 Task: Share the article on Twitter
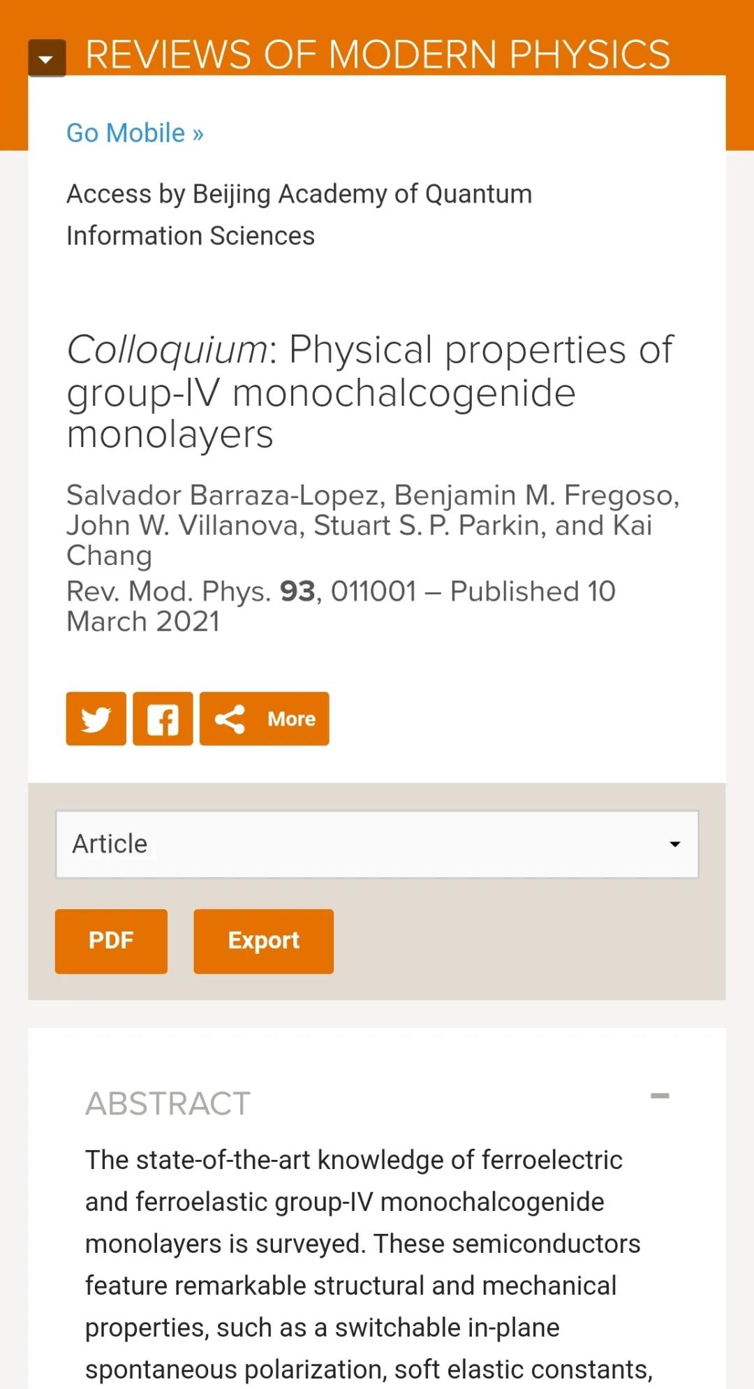96,719
